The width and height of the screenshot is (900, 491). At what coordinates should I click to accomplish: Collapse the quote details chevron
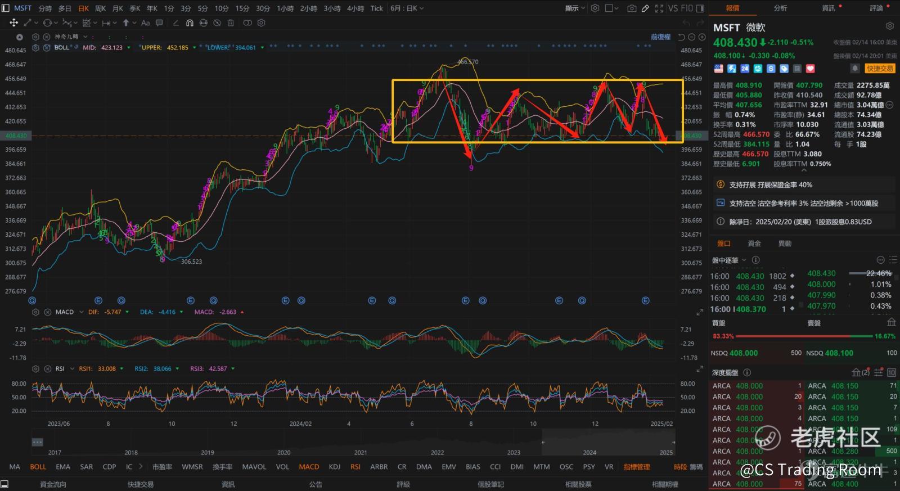[803, 169]
